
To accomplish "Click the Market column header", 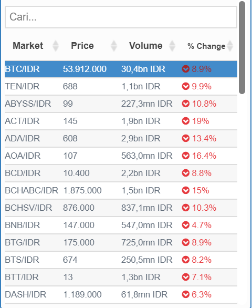I will click(x=28, y=46).
